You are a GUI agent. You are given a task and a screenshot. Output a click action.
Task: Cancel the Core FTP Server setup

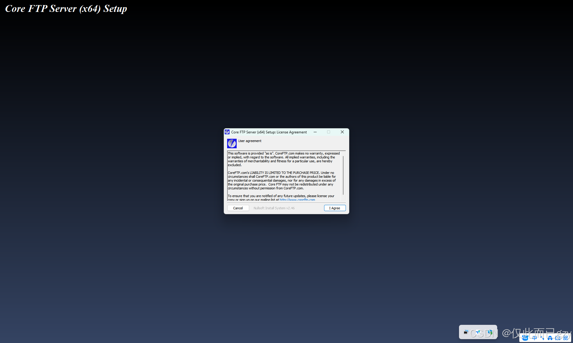tap(238, 208)
